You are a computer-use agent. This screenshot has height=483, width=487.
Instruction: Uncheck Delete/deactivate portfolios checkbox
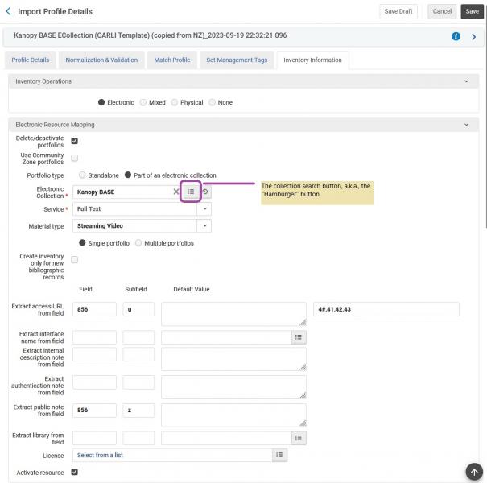[x=75, y=141]
